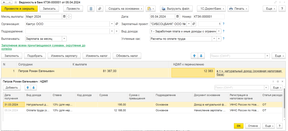Screen dimensions: 288x131
Task: Click the Записать button
Action: [x=49, y=9]
